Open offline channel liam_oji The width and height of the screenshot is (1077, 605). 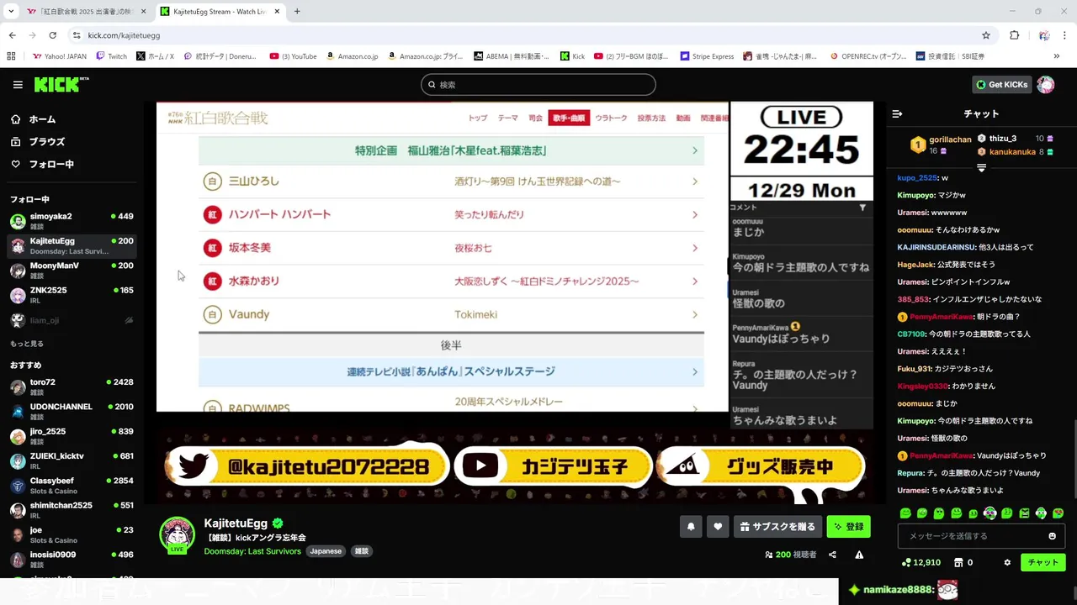click(x=72, y=320)
